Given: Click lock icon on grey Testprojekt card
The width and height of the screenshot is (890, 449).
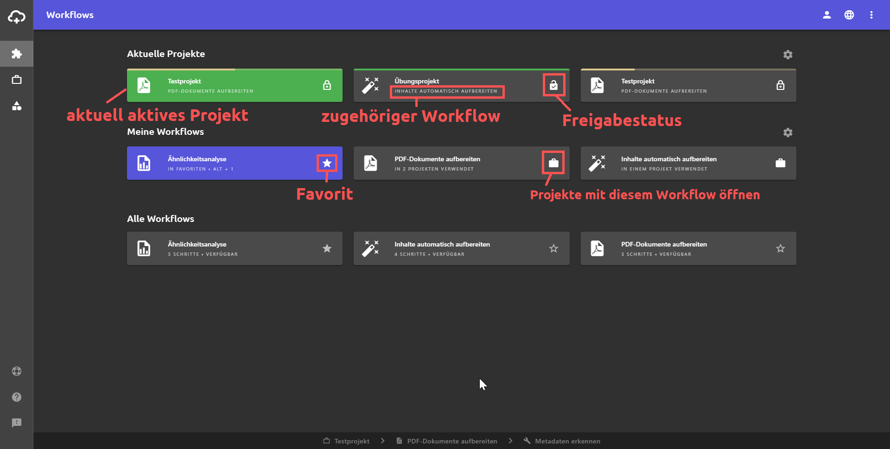Looking at the screenshot, I should point(781,85).
